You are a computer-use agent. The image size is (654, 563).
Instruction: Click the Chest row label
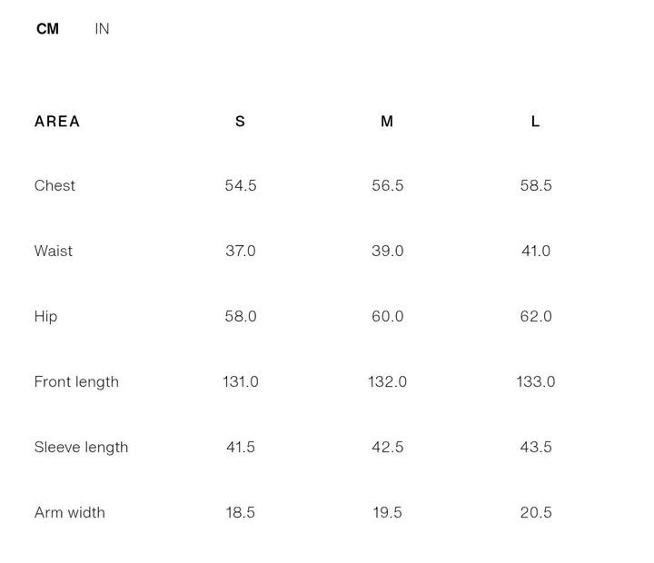54,185
